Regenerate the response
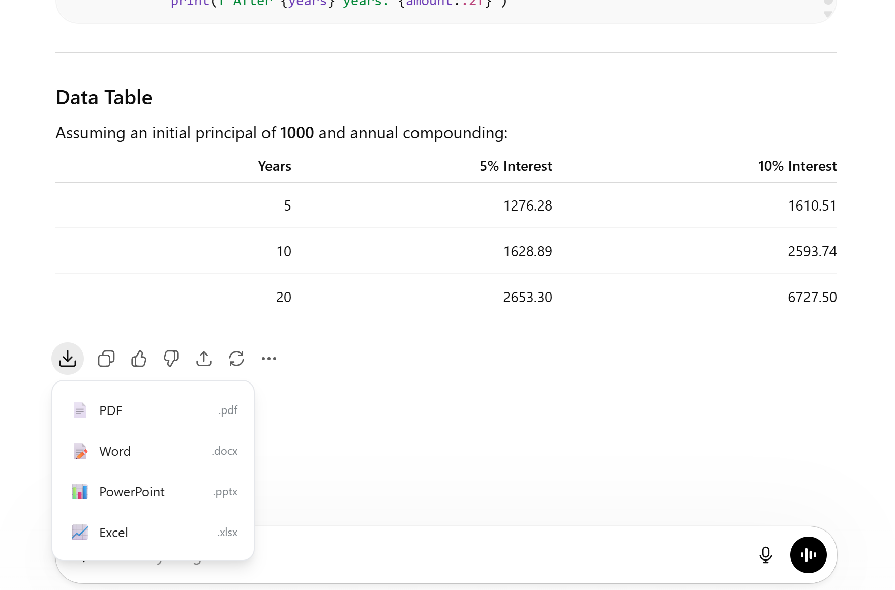Image resolution: width=895 pixels, height=590 pixels. tap(236, 359)
